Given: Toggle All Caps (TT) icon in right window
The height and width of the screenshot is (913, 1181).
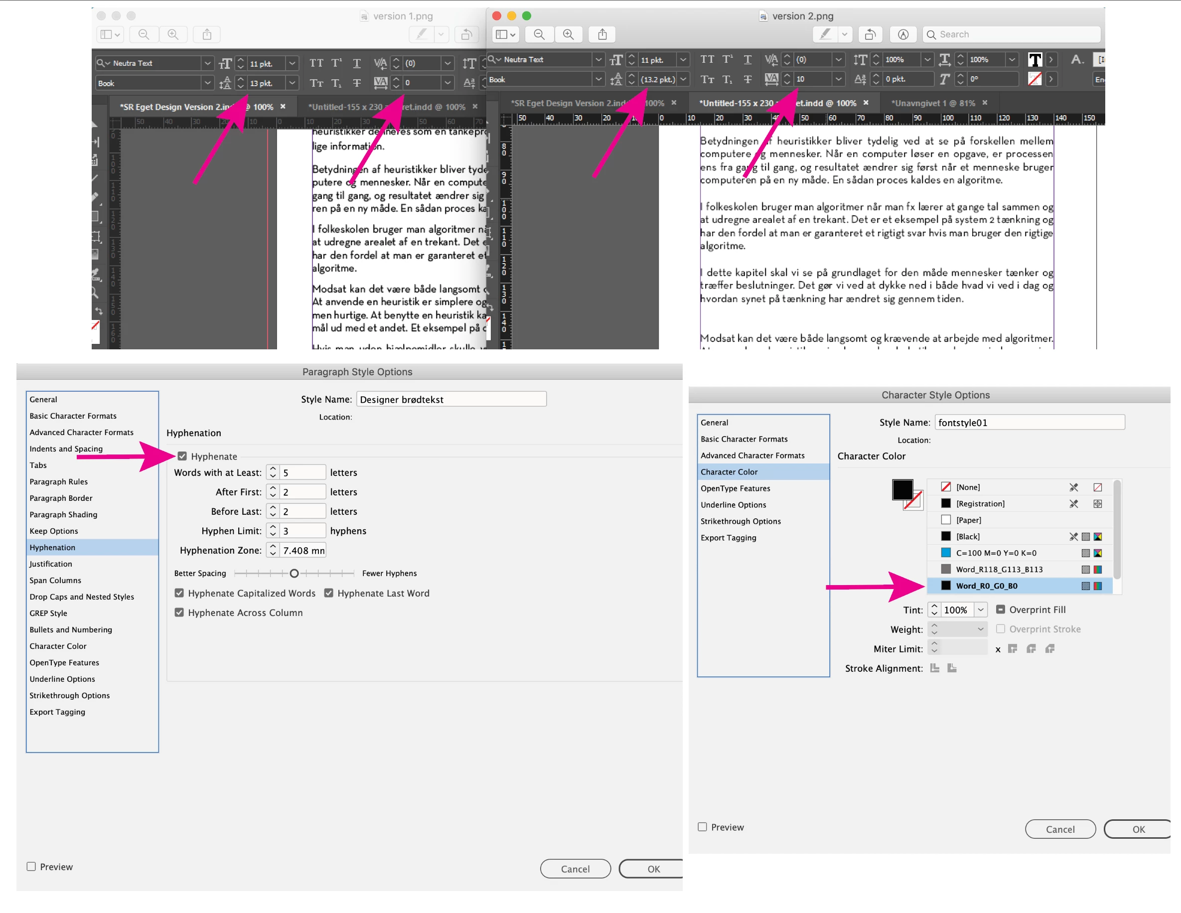Looking at the screenshot, I should (707, 59).
